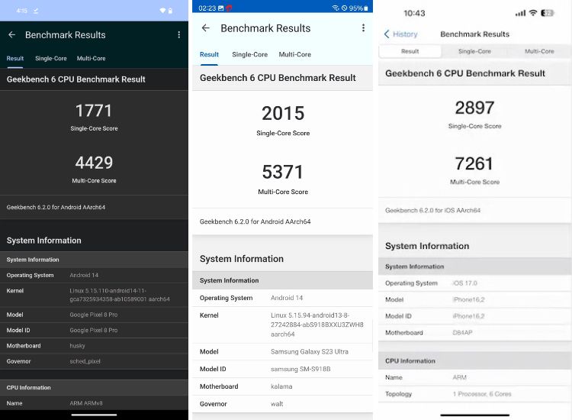
Task: Tap 02:23 clock on Samsung status bar
Action: tap(207, 8)
